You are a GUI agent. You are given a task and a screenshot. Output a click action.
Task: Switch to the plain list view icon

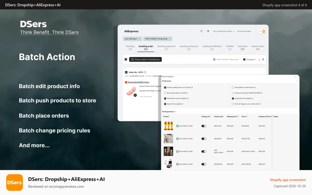(x=260, y=31)
